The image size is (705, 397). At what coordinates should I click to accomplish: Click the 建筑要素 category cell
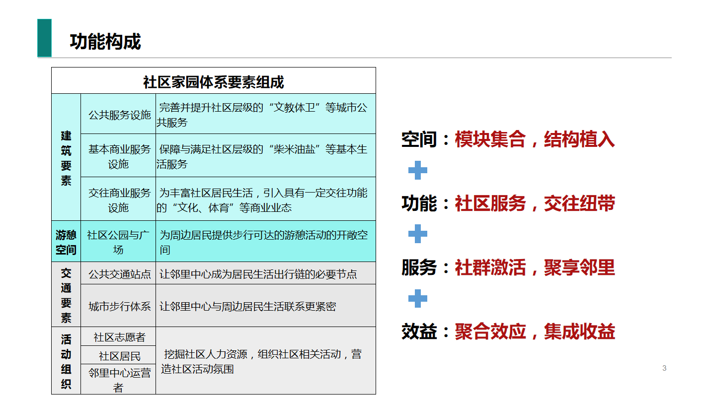click(66, 158)
